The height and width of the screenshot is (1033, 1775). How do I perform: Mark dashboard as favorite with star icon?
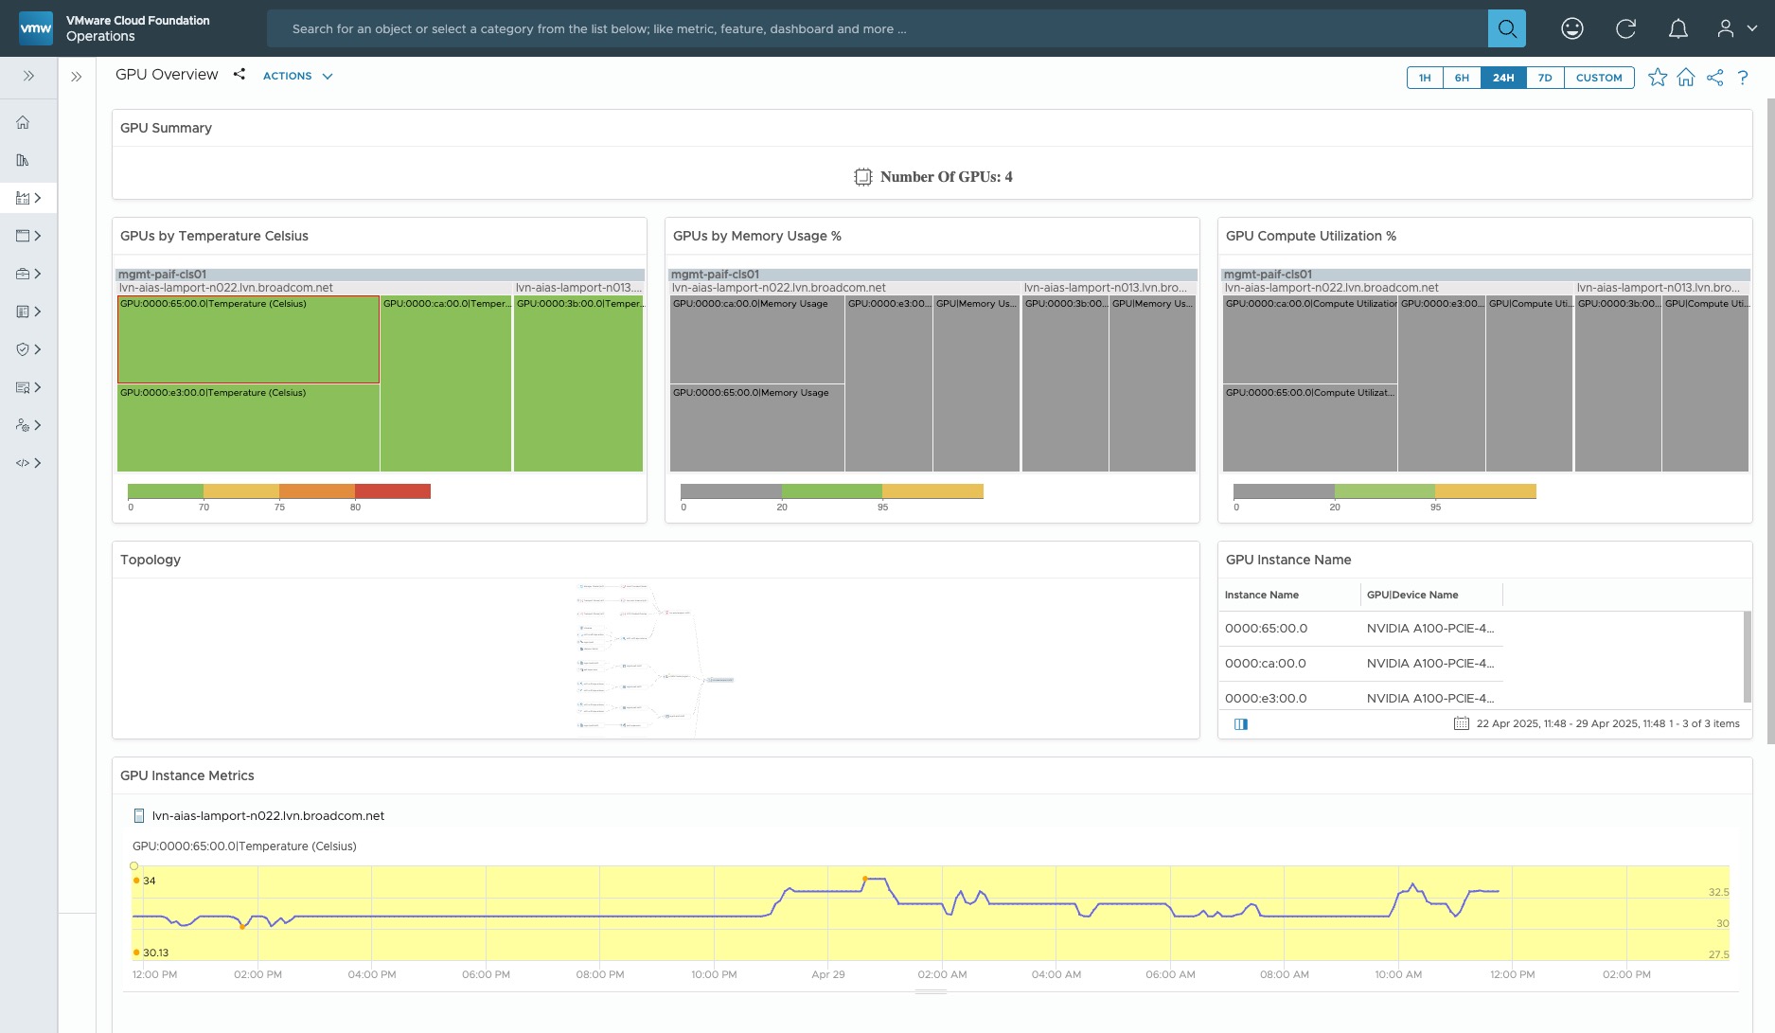tap(1657, 78)
